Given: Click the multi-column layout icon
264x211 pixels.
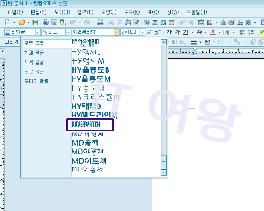Looking at the screenshot, I should coord(172,22).
